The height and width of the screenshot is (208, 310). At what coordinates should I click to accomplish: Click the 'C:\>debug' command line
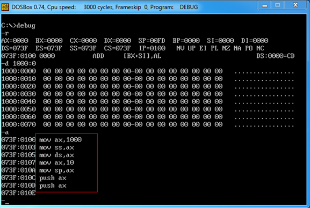(x=18, y=26)
